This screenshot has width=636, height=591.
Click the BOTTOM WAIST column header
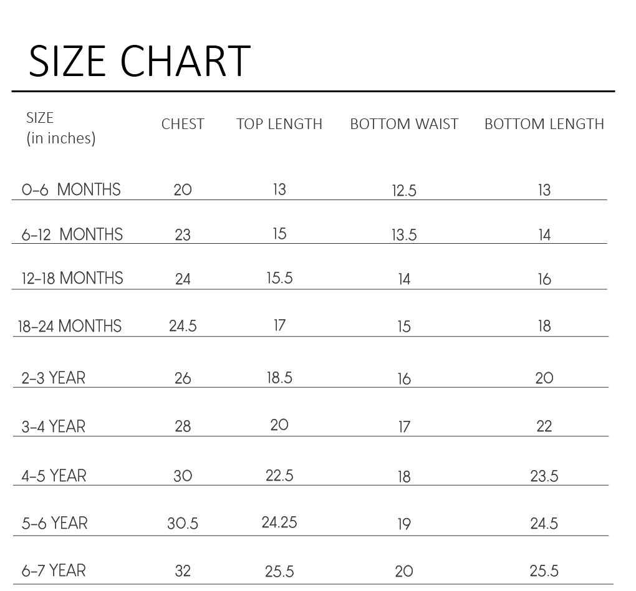point(404,124)
